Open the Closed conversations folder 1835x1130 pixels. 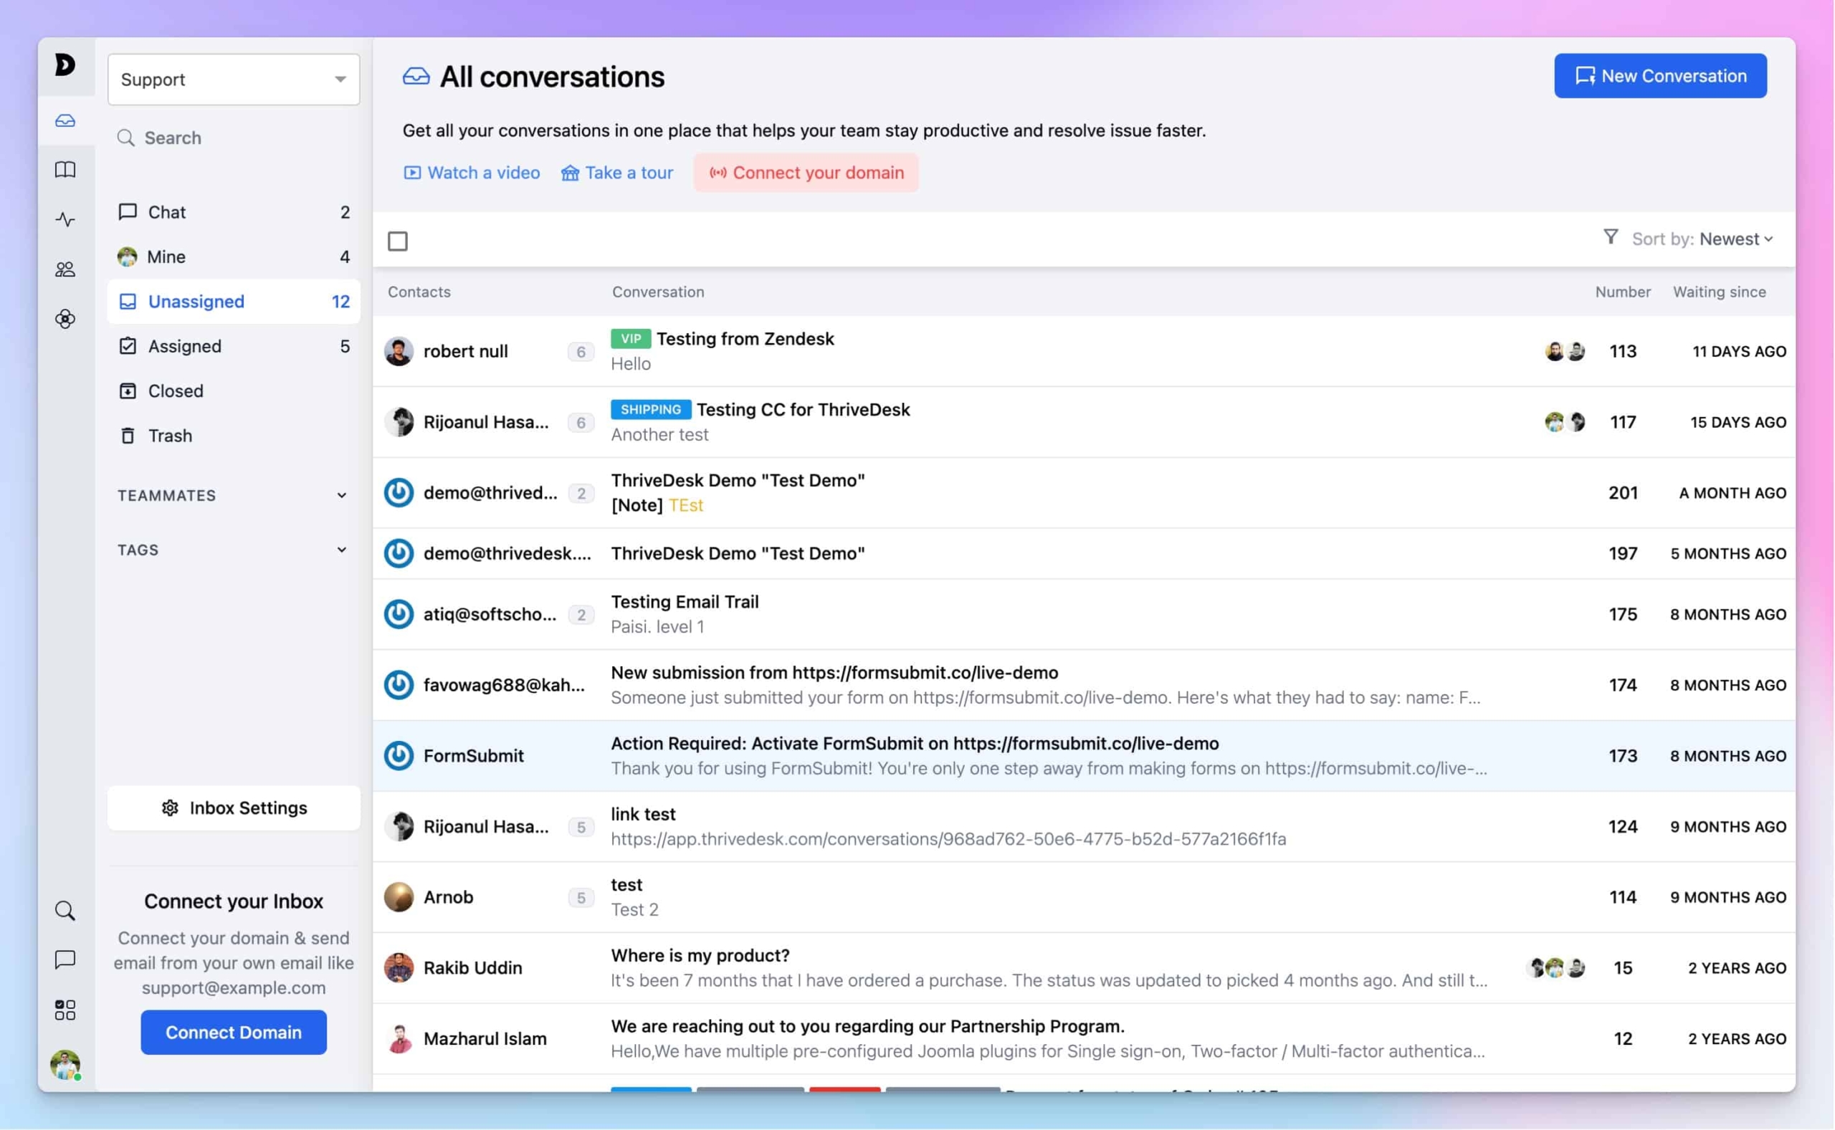(x=176, y=391)
